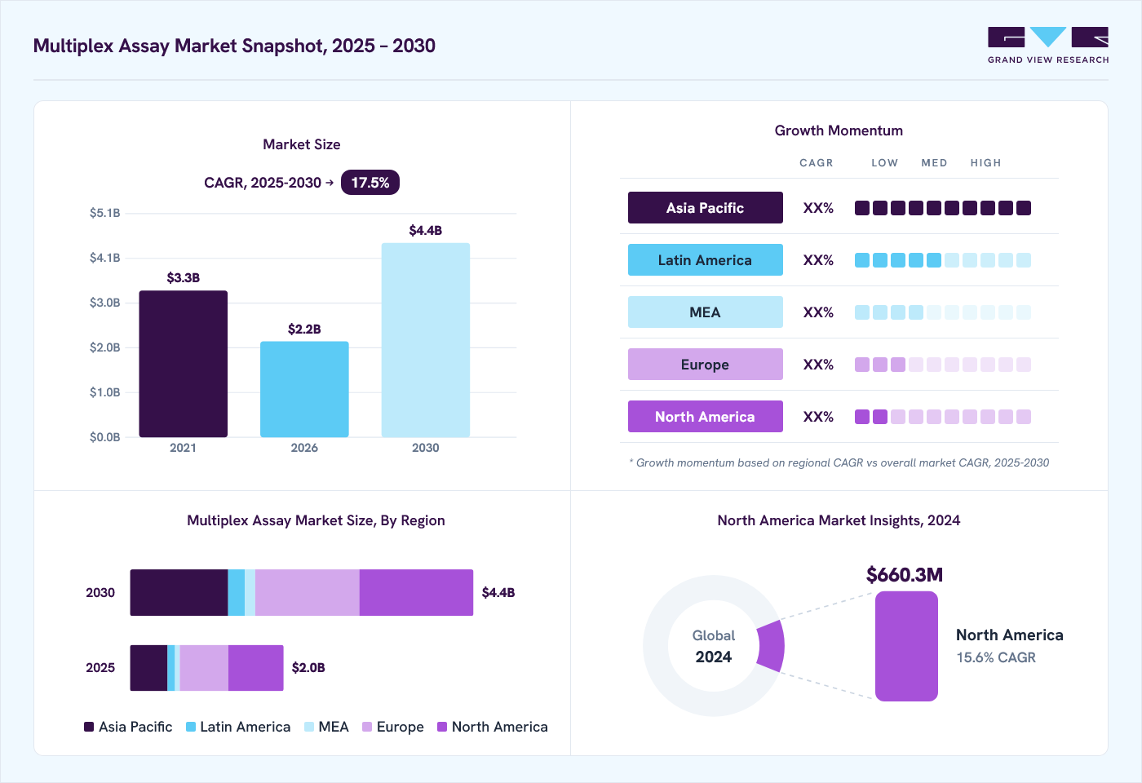The image size is (1142, 783).
Task: Click the Asia Pacific legend swatch
Action: [x=89, y=727]
